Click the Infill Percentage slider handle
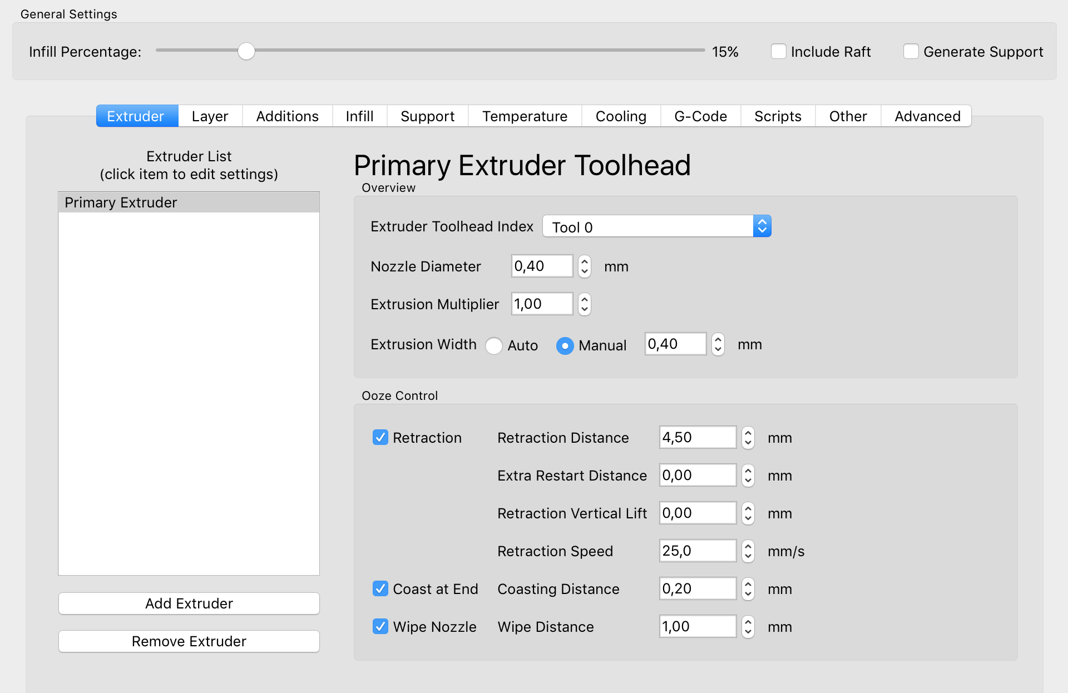 coord(246,51)
